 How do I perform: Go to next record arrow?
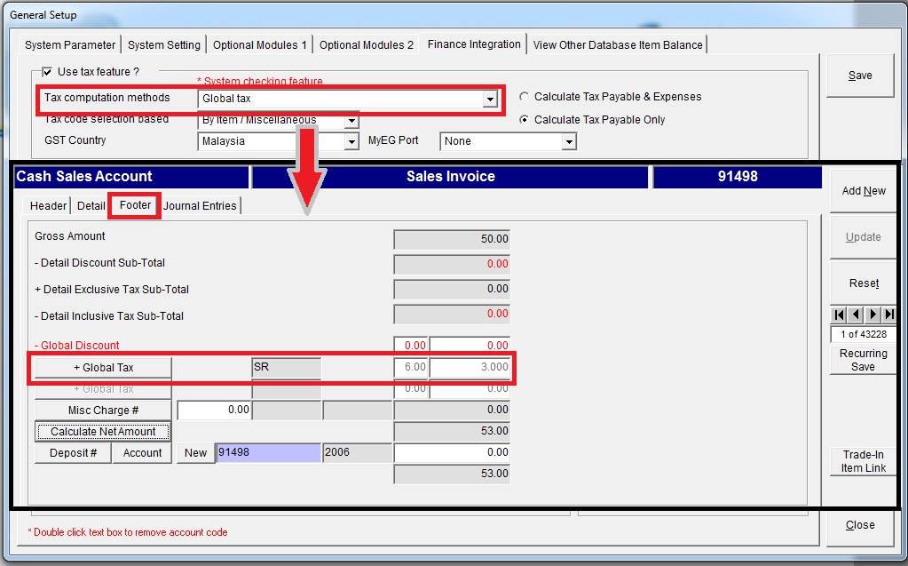coord(872,315)
